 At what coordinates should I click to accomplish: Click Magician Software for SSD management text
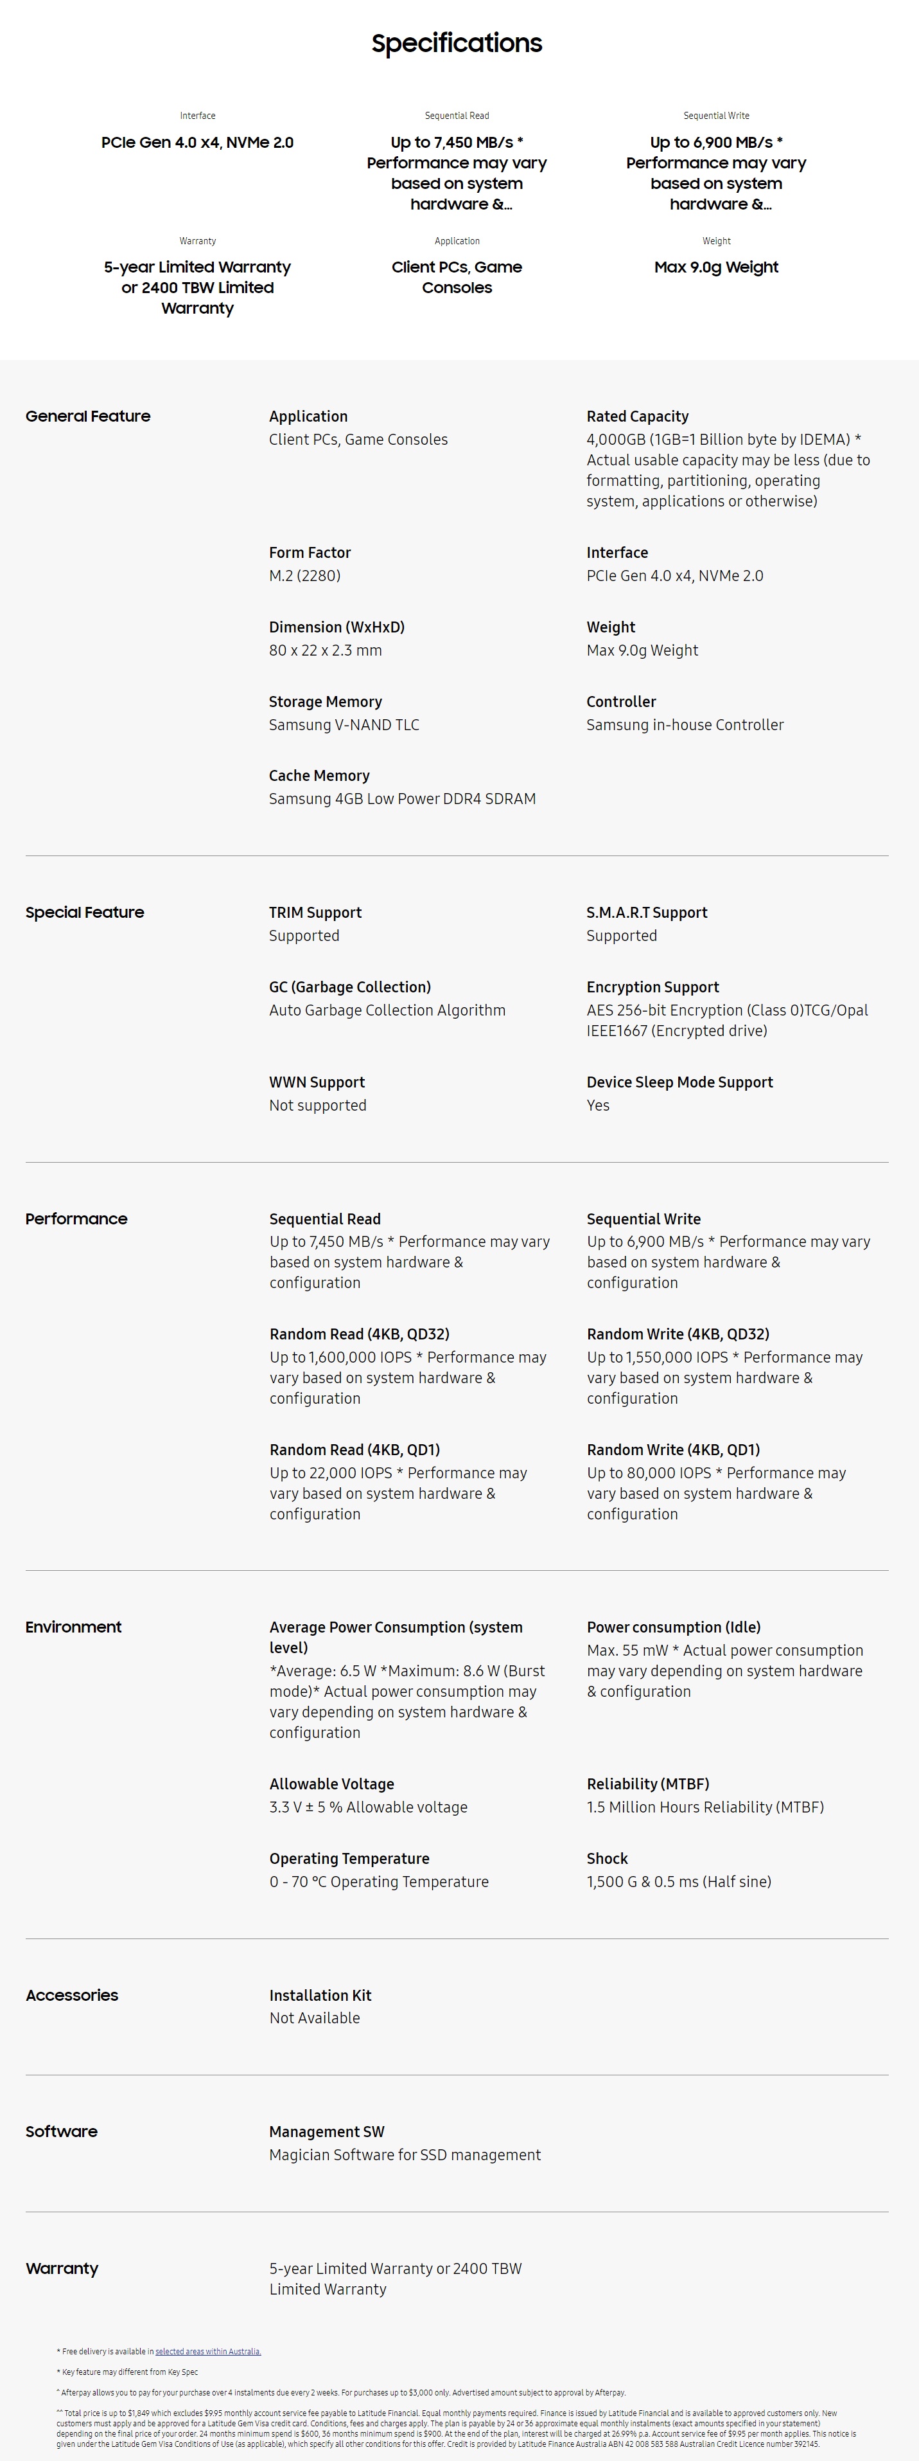point(405,2154)
